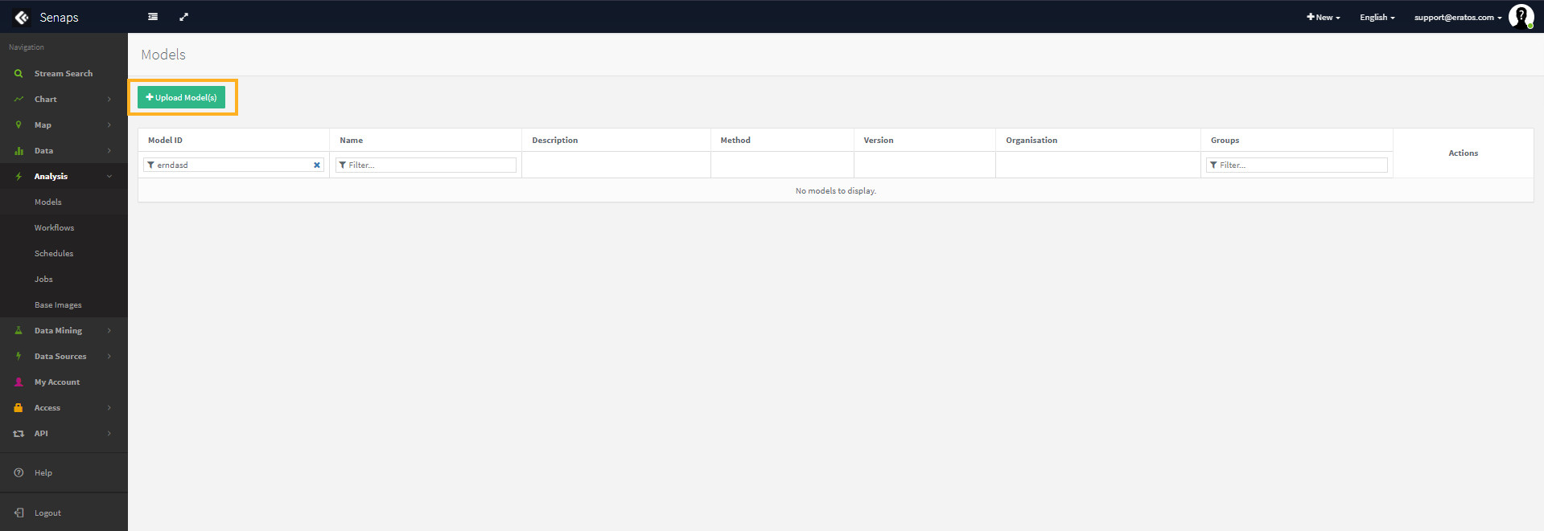This screenshot has height=531, width=1544.
Task: Open the Workflows submenu item
Action: click(54, 227)
